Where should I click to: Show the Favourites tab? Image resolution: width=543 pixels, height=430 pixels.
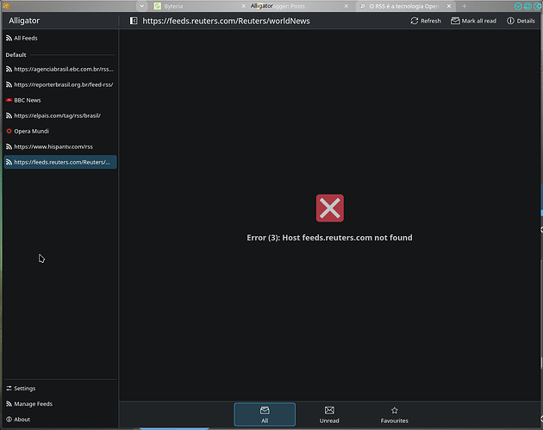click(x=394, y=414)
